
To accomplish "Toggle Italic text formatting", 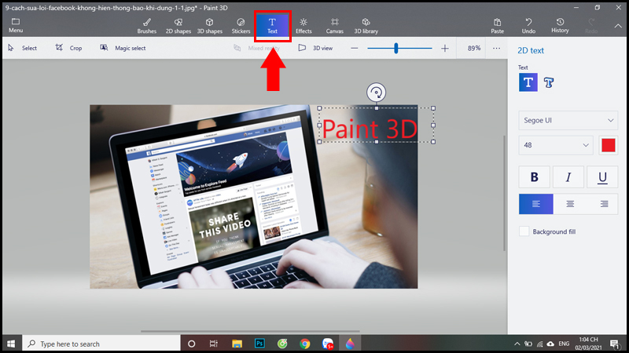I will [568, 177].
